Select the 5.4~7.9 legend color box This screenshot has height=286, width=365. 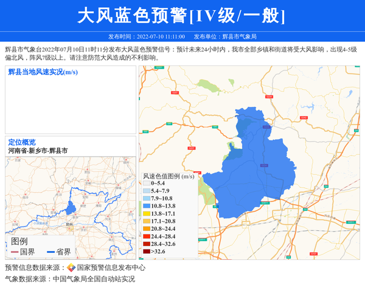click(146, 191)
